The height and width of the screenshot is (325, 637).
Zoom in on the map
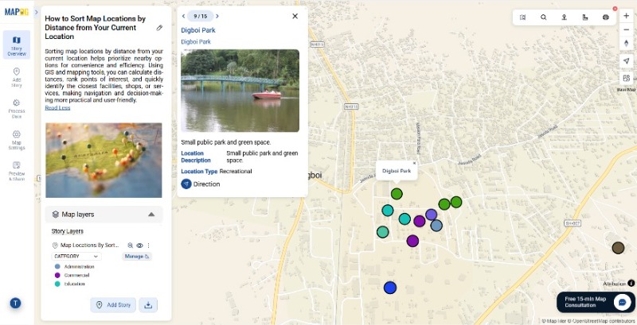tap(627, 16)
